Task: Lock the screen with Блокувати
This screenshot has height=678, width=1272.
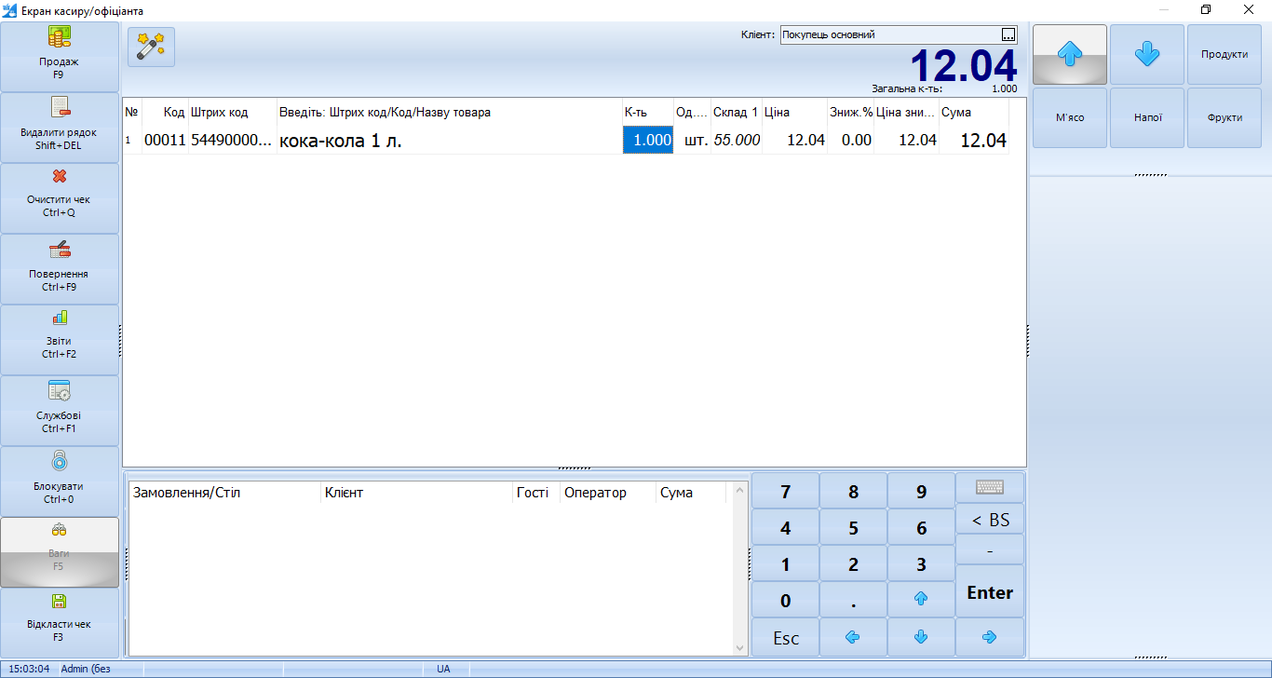Action: click(60, 481)
